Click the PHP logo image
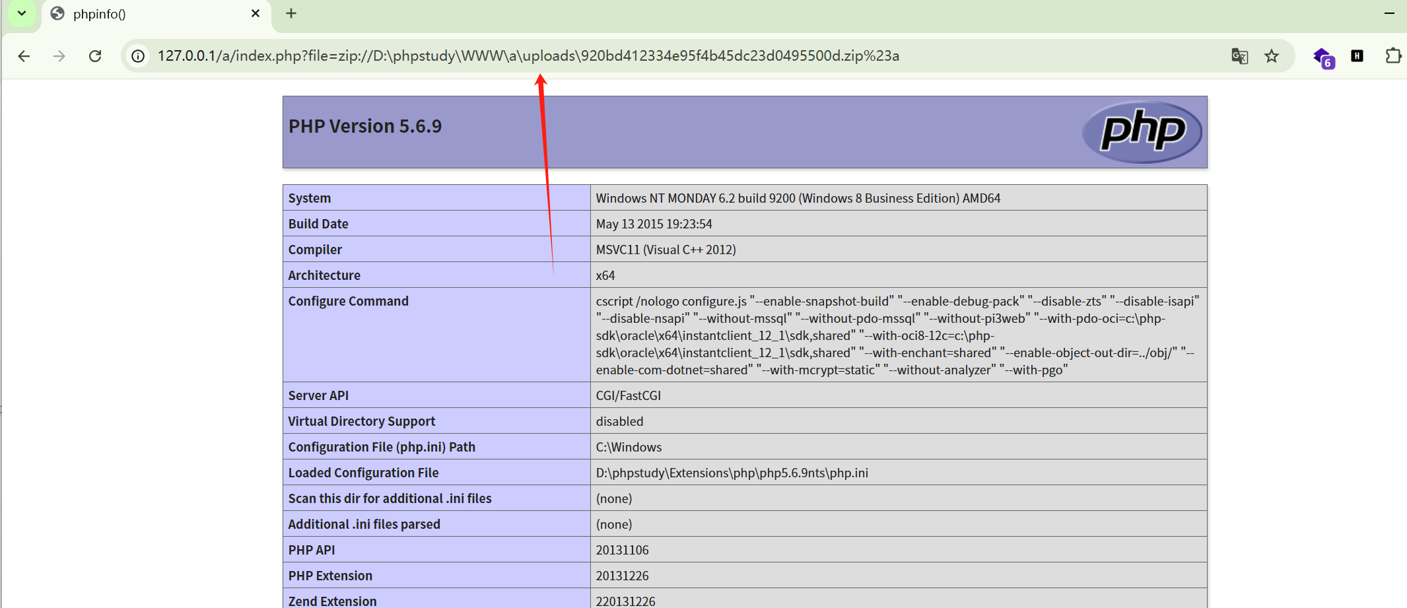The image size is (1407, 608). 1142,131
